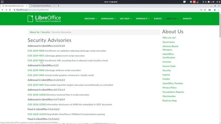The width and height of the screenshot is (221, 124).
Task: Open the applications grid menu
Action: tap(2, 2)
